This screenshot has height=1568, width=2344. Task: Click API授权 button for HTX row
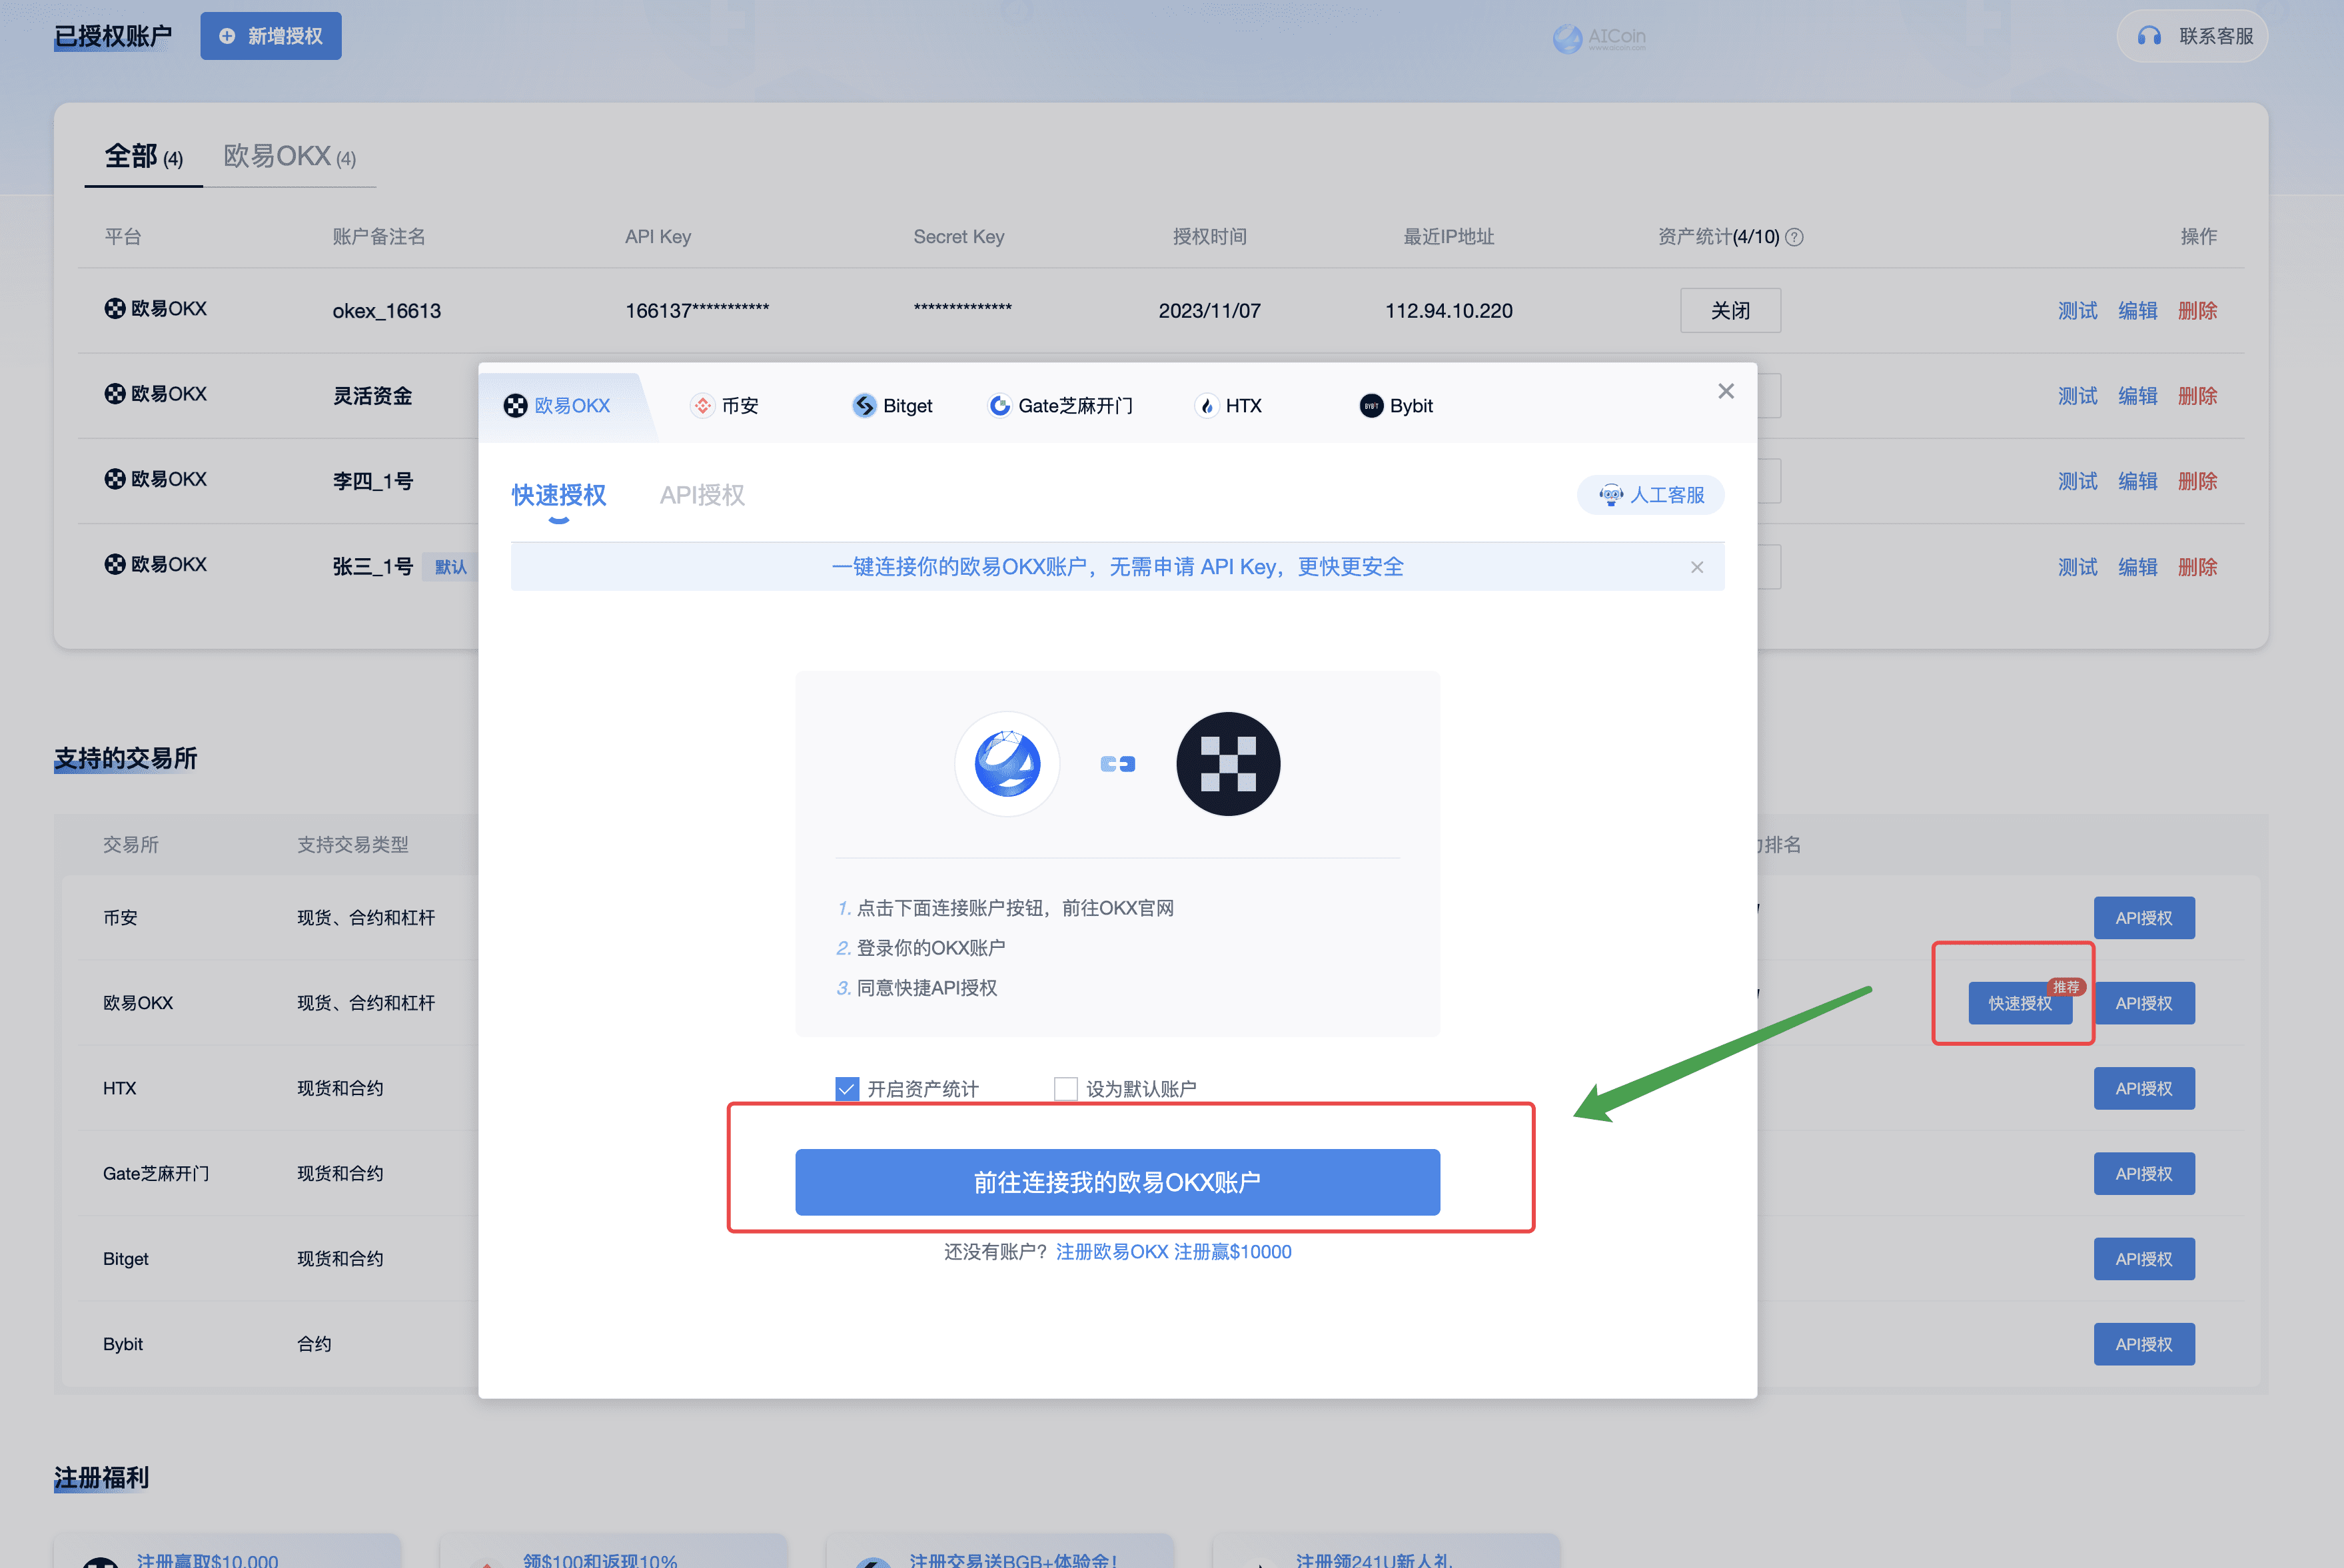pos(2144,1088)
